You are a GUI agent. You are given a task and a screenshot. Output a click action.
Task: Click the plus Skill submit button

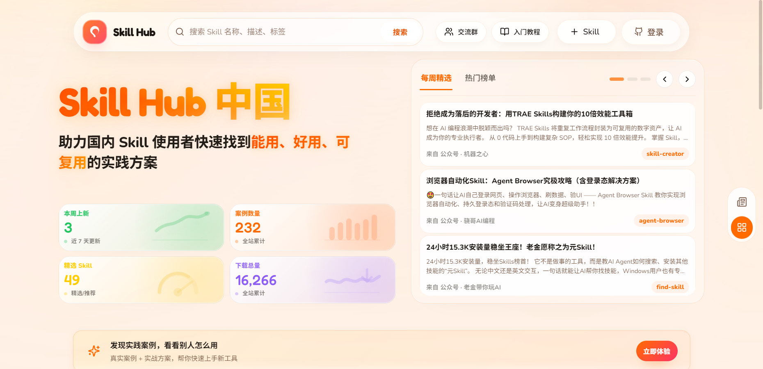[586, 32]
